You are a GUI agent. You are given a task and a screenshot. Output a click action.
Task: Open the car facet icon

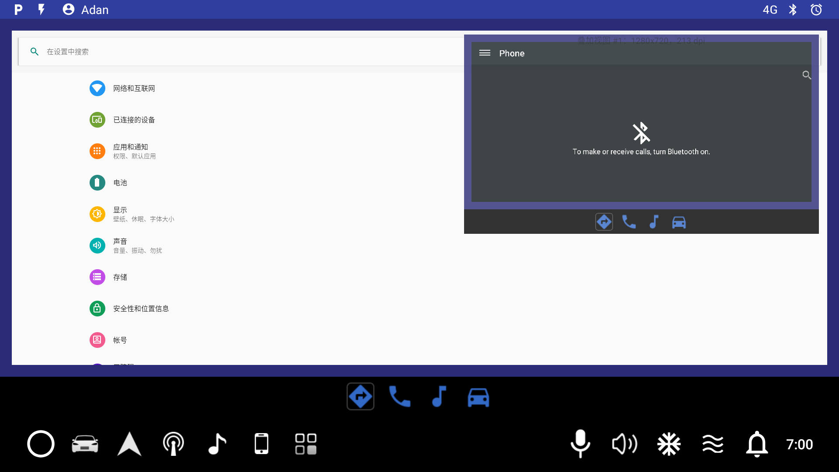click(x=478, y=396)
